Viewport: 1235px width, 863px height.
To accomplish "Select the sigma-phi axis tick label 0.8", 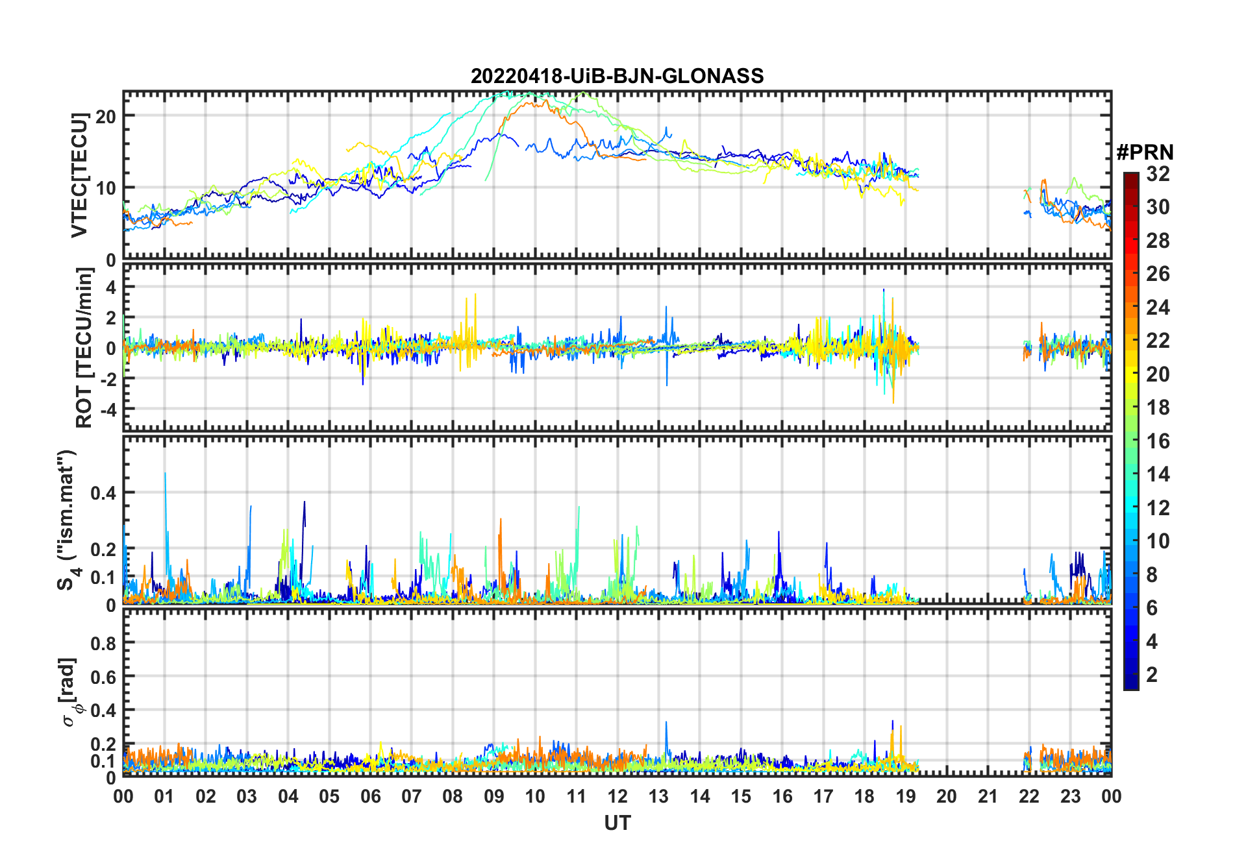I will click(103, 643).
